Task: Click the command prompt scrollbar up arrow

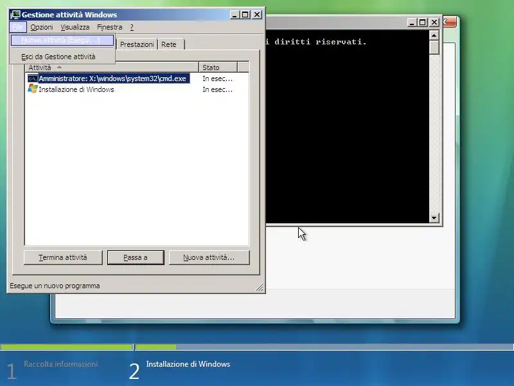Action: (434, 35)
